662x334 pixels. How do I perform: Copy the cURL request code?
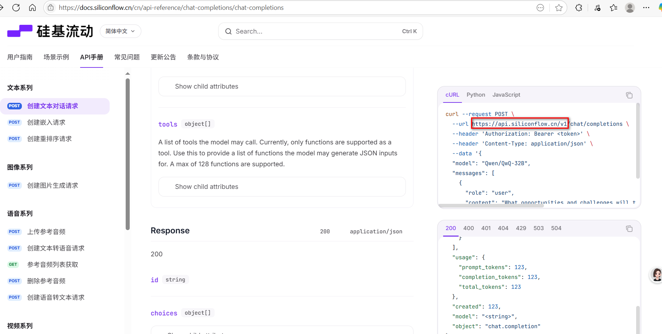click(629, 95)
